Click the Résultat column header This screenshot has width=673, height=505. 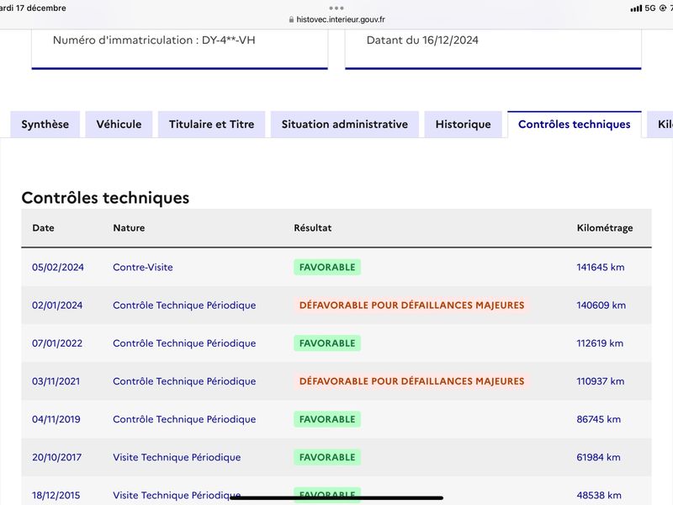pos(312,228)
